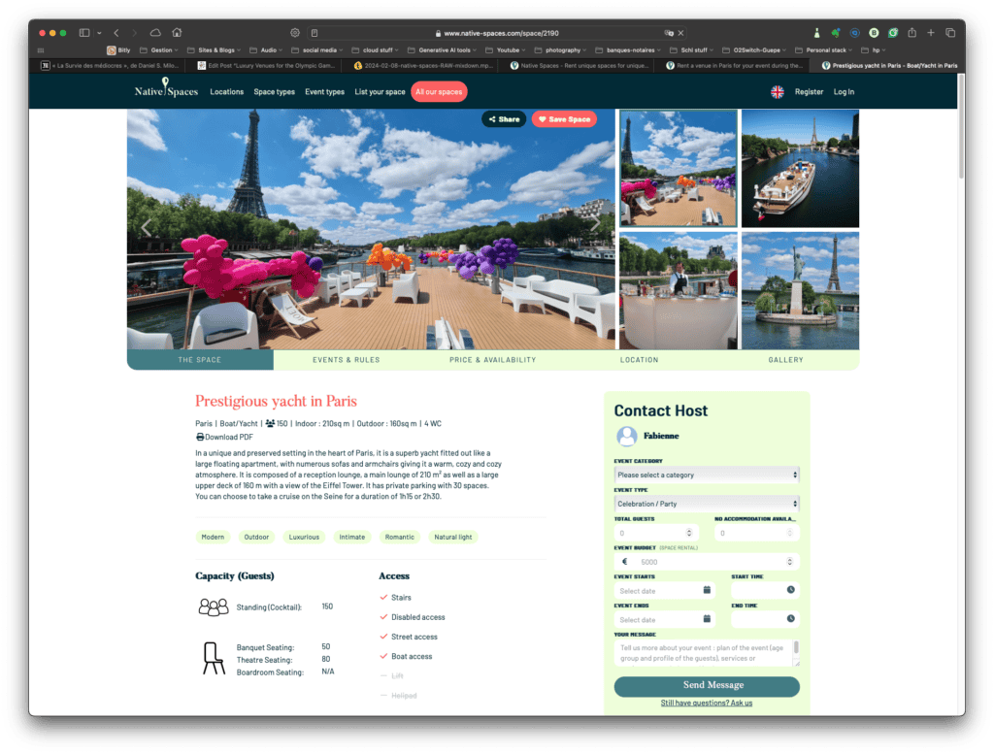Switch to the Gallery tab
994x754 pixels.
coord(785,360)
